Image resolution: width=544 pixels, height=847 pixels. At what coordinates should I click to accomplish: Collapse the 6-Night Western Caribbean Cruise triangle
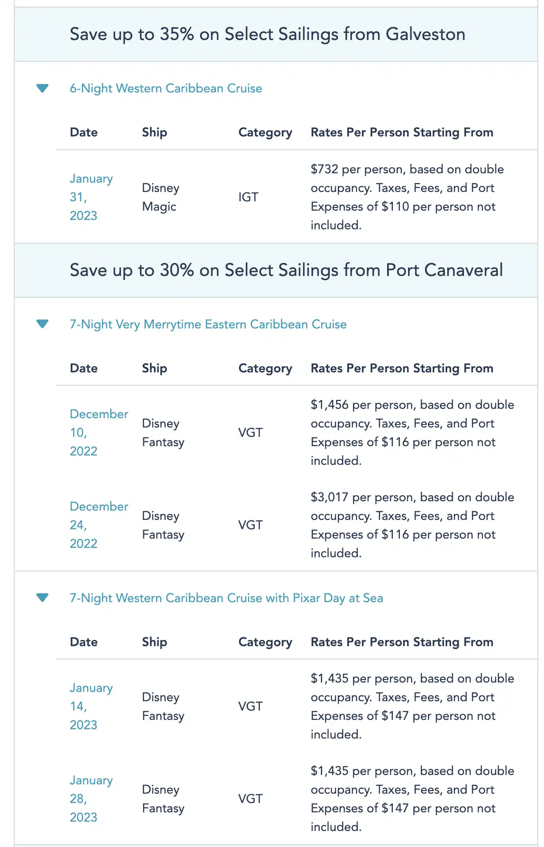tap(42, 88)
